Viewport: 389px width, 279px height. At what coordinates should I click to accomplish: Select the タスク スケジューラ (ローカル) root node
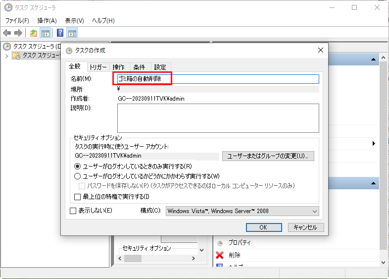pos(31,47)
